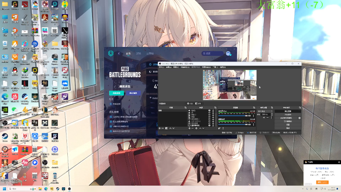Viewport: 341px width, 192px height.
Task: Open virtual camera settings gear icon
Action: (x=300, y=118)
